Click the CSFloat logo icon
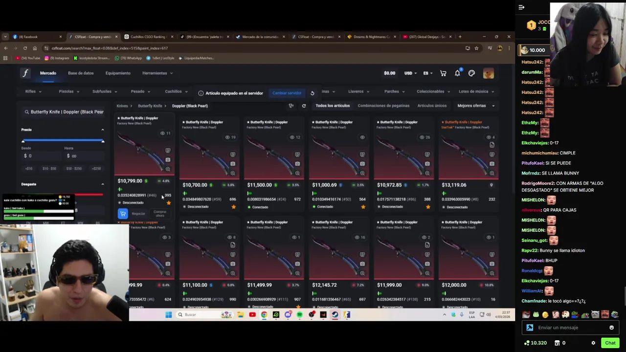 point(25,73)
